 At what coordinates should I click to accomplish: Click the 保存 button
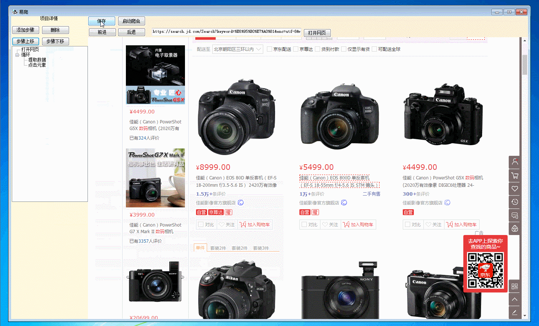(102, 21)
